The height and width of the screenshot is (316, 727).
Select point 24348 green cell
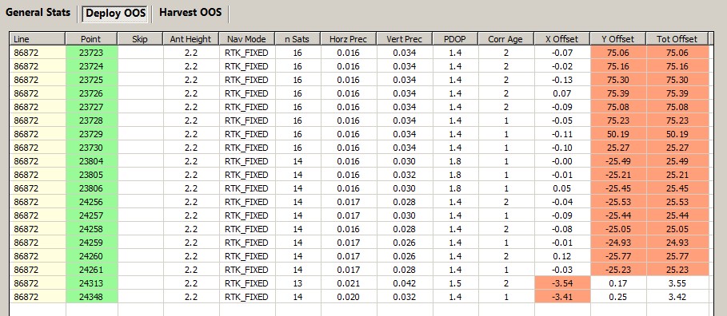pos(92,297)
